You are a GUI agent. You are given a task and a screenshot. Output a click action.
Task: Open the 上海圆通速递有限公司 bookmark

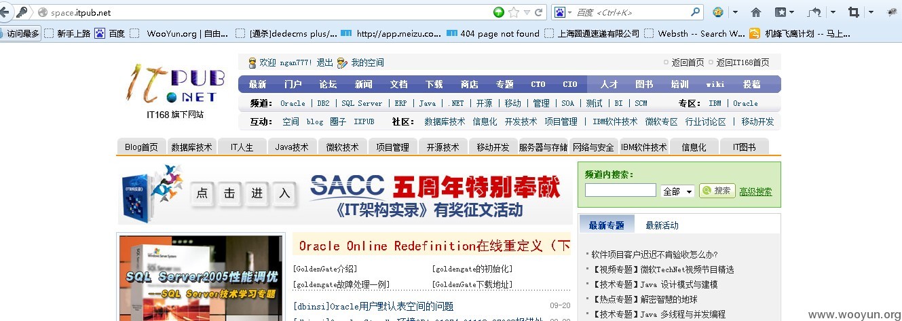click(x=591, y=33)
